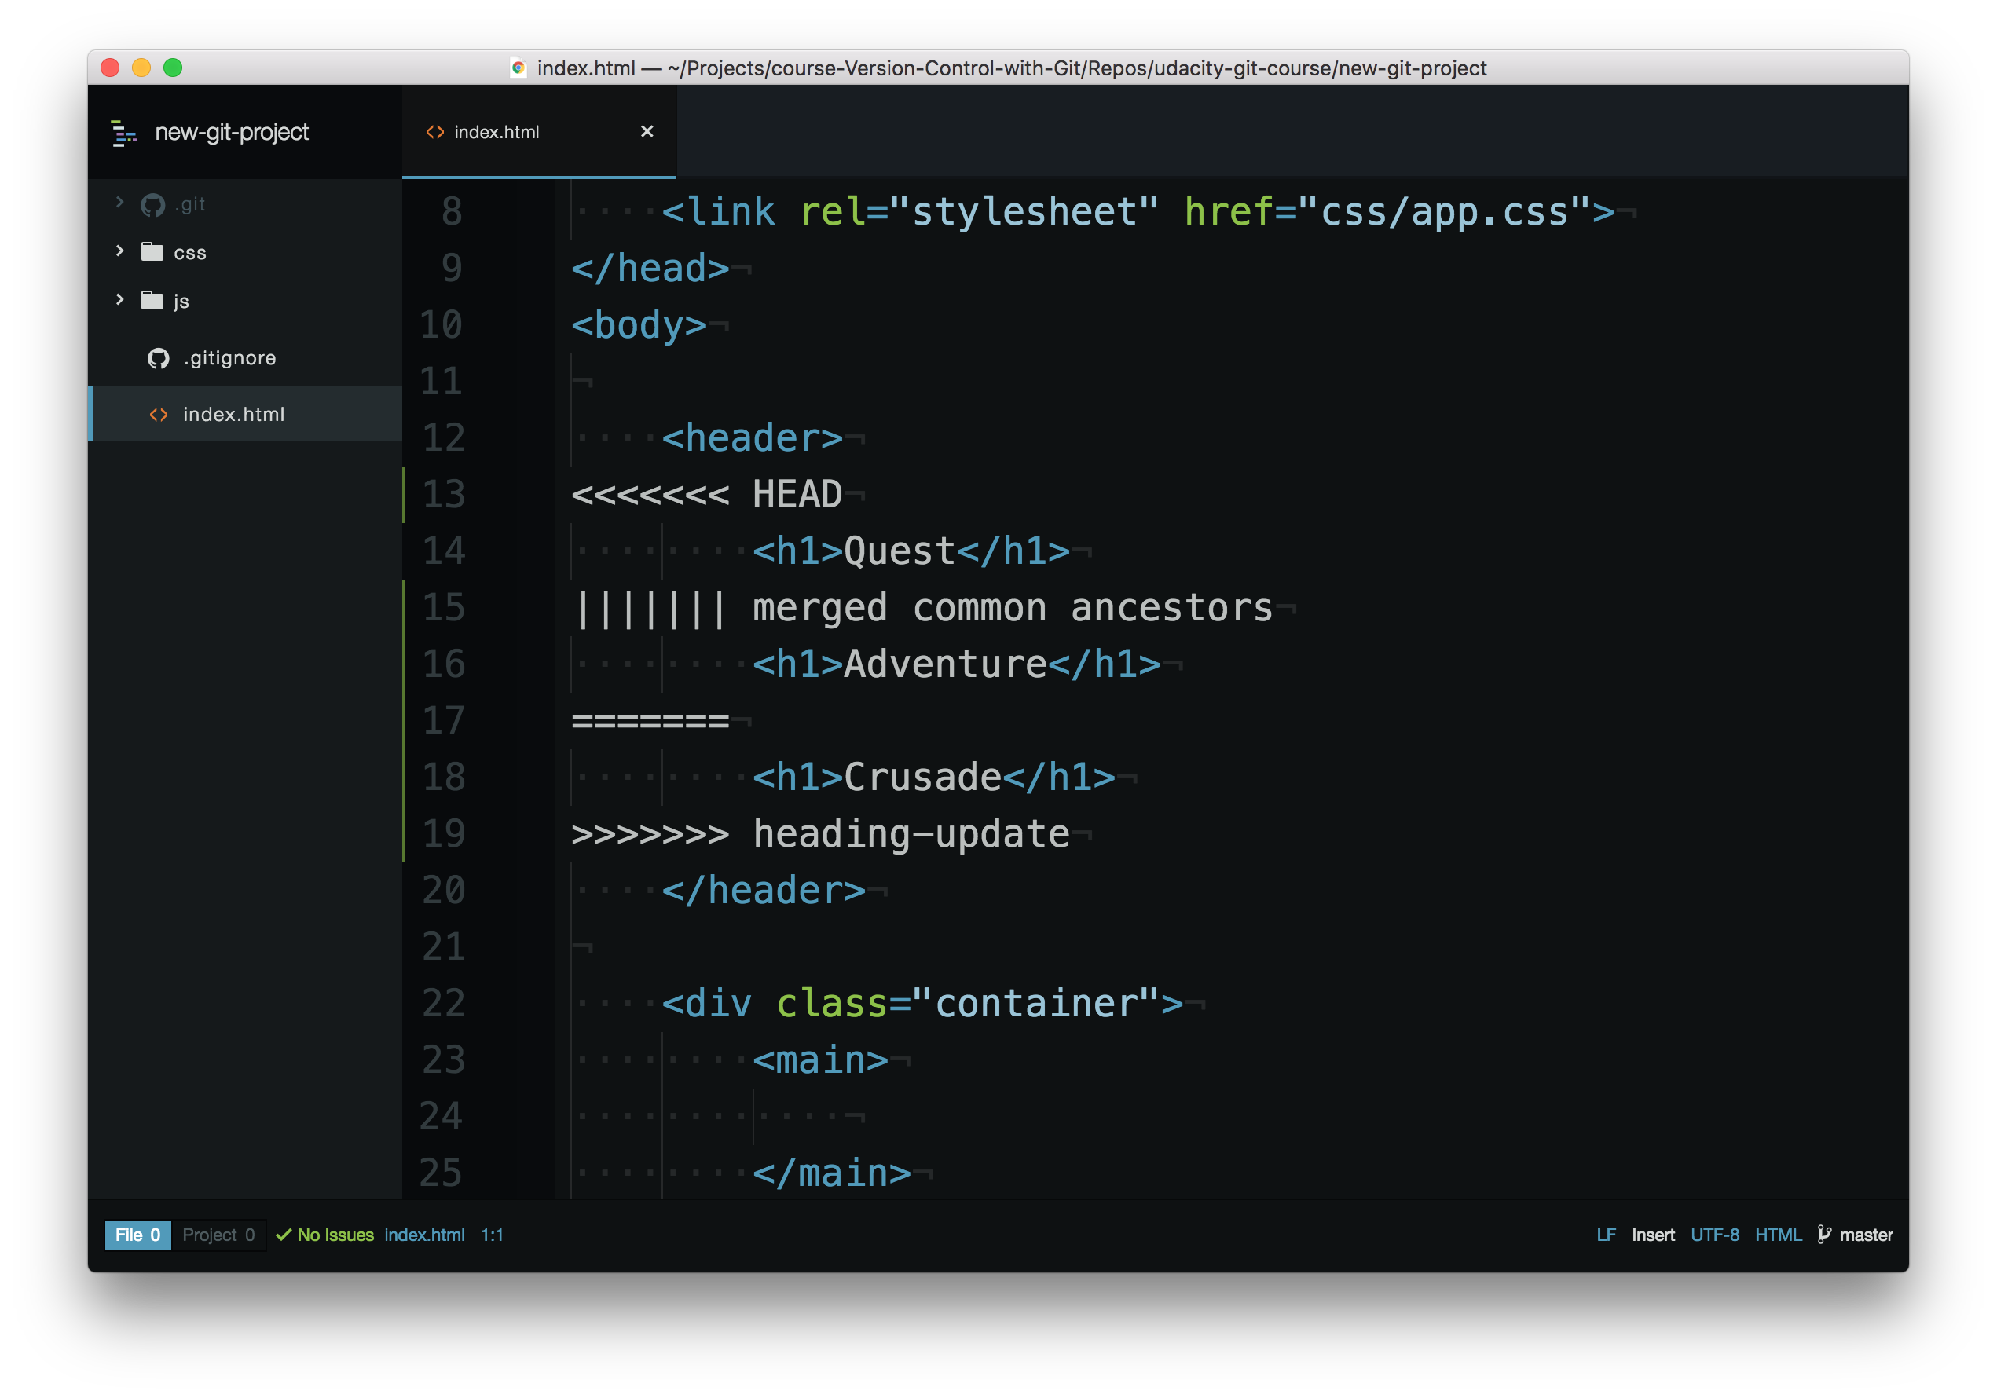Viewport: 1997px width, 1398px height.
Task: Click the code icon on the index.html tab
Action: click(x=435, y=131)
